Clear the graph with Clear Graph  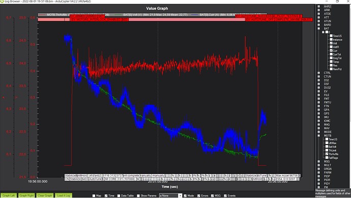[x=45, y=195]
